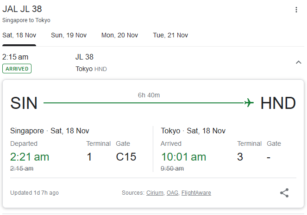Click the 6h 40m flight duration
Screen dimensions: 307x215
(x=149, y=95)
